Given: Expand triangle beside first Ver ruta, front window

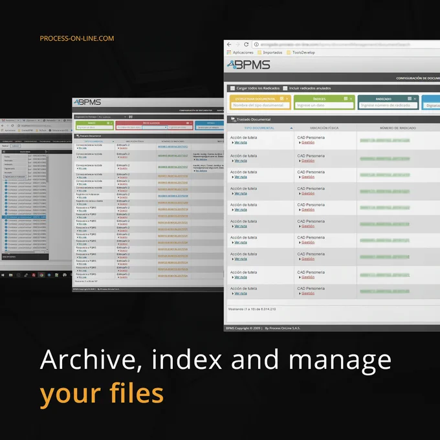Looking at the screenshot, I should coord(233,142).
